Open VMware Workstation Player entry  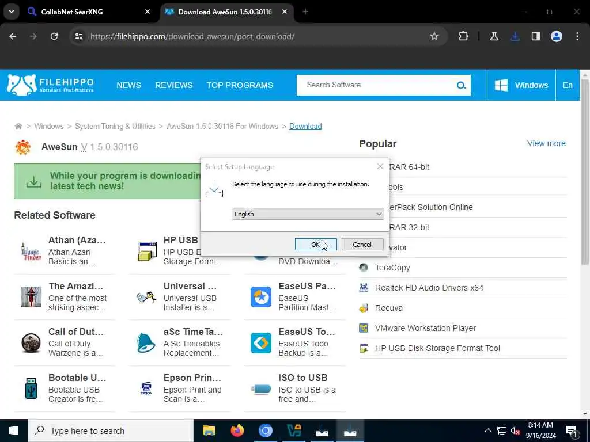tap(425, 328)
